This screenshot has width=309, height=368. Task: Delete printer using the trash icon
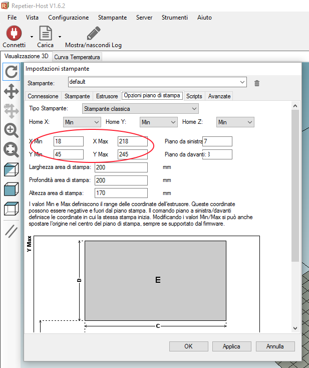257,83
